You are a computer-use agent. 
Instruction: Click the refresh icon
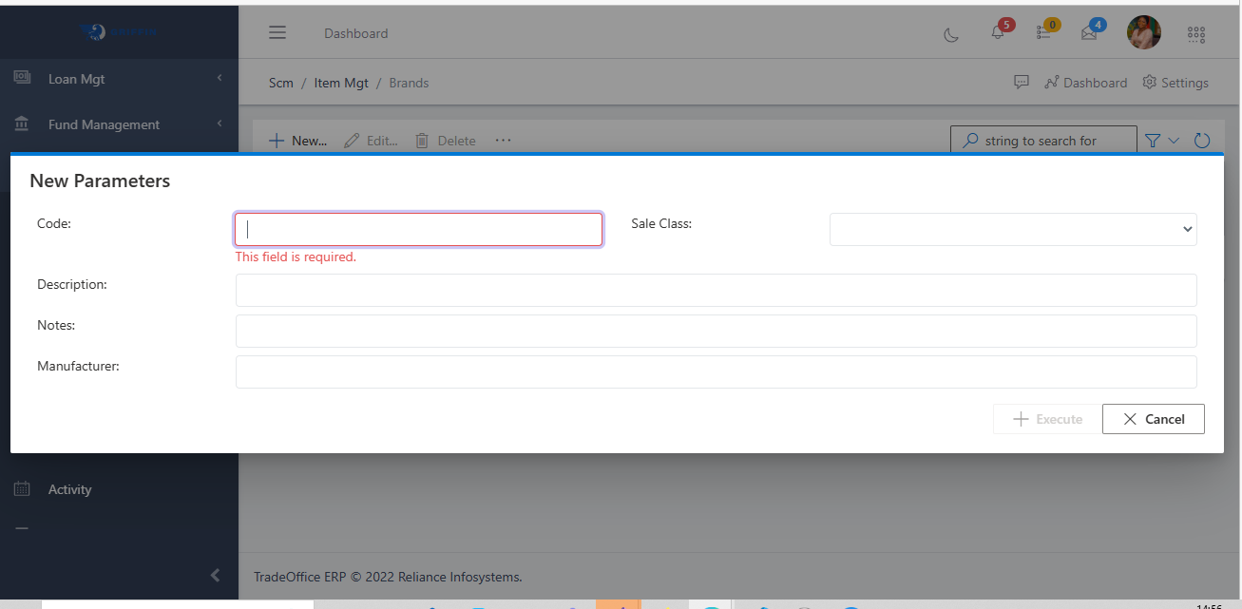(1202, 141)
